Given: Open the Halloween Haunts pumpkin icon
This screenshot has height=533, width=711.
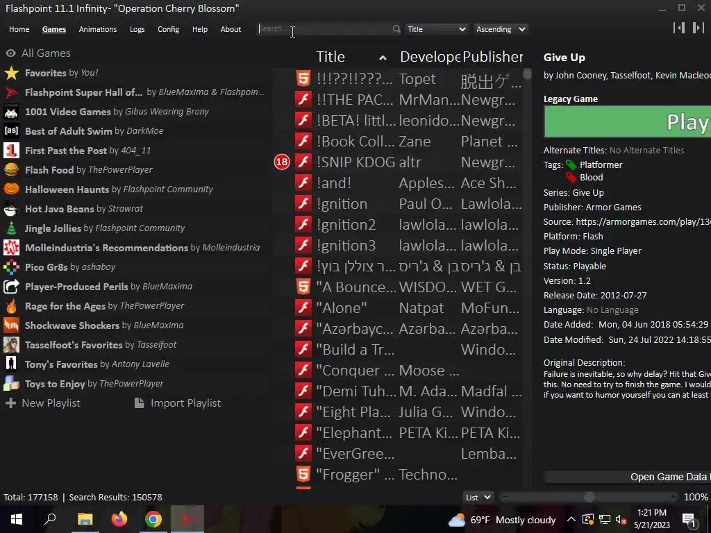Looking at the screenshot, I should tap(11, 189).
